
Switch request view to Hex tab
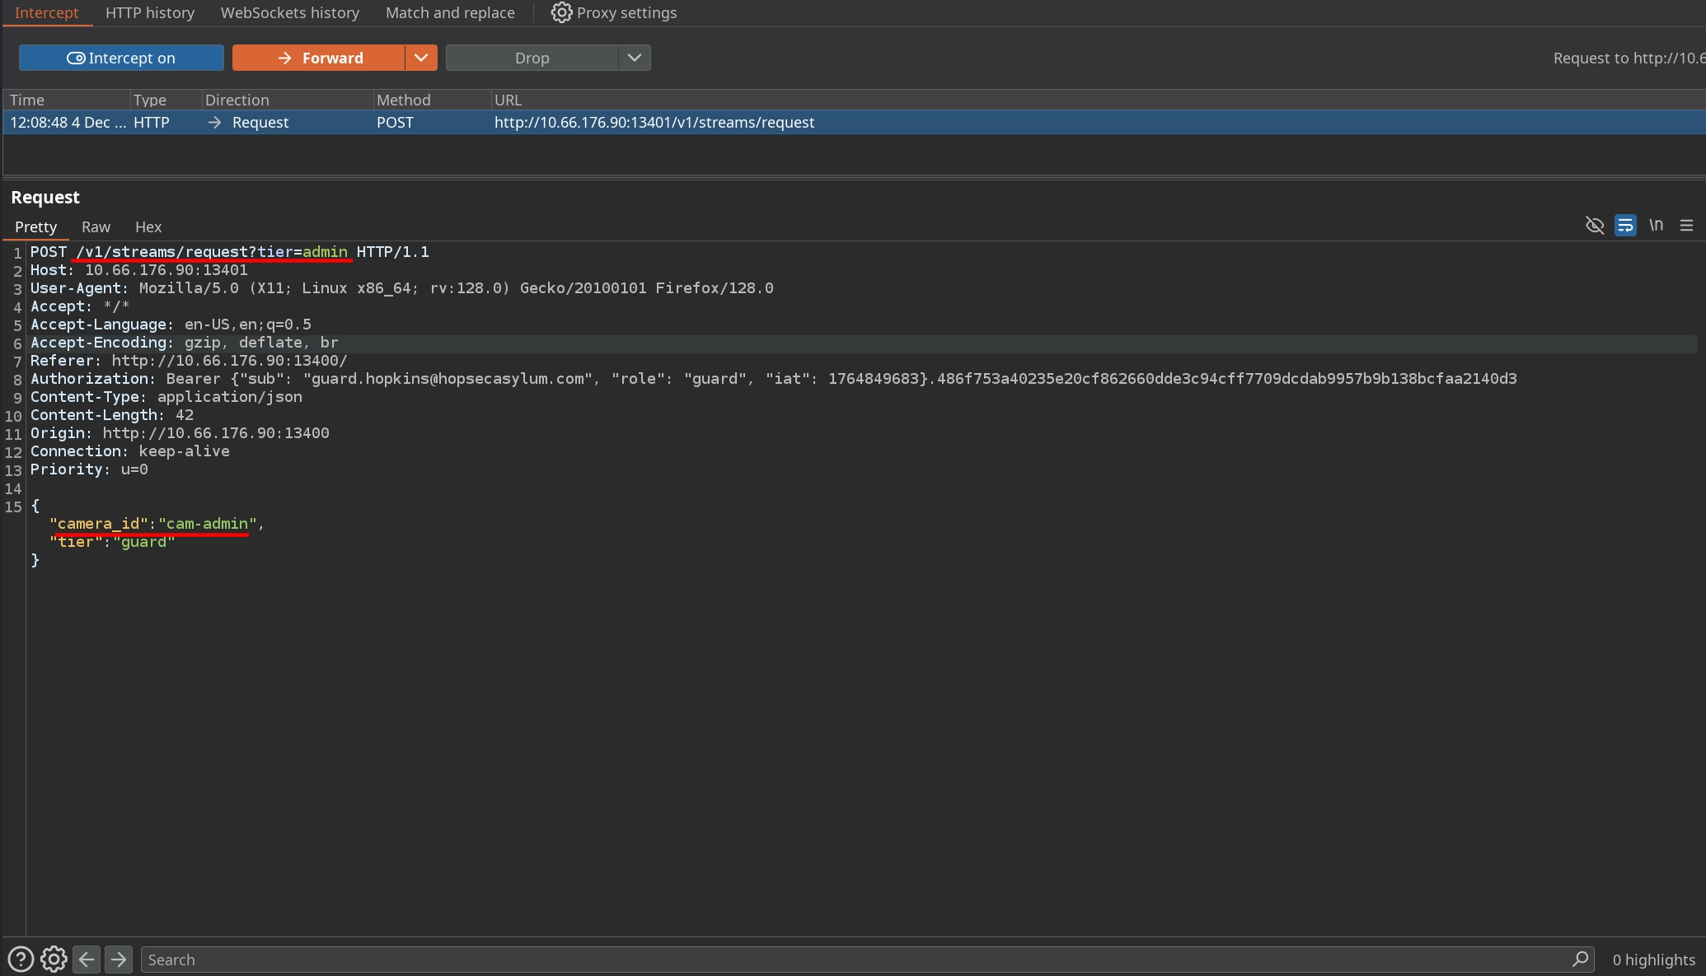pyautogui.click(x=148, y=226)
